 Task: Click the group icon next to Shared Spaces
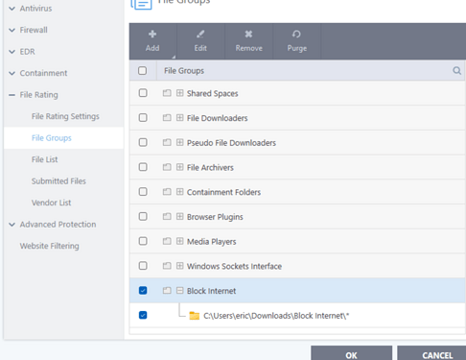click(x=167, y=93)
